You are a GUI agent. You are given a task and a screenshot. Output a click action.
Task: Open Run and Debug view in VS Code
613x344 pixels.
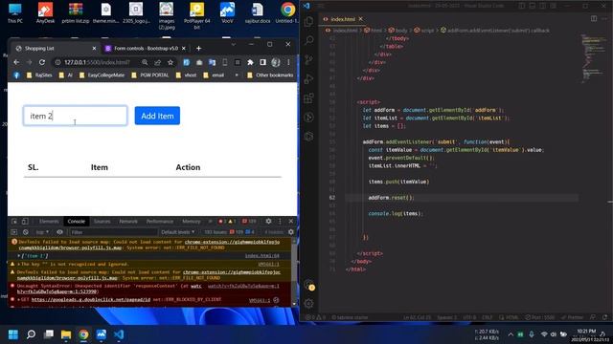308,78
